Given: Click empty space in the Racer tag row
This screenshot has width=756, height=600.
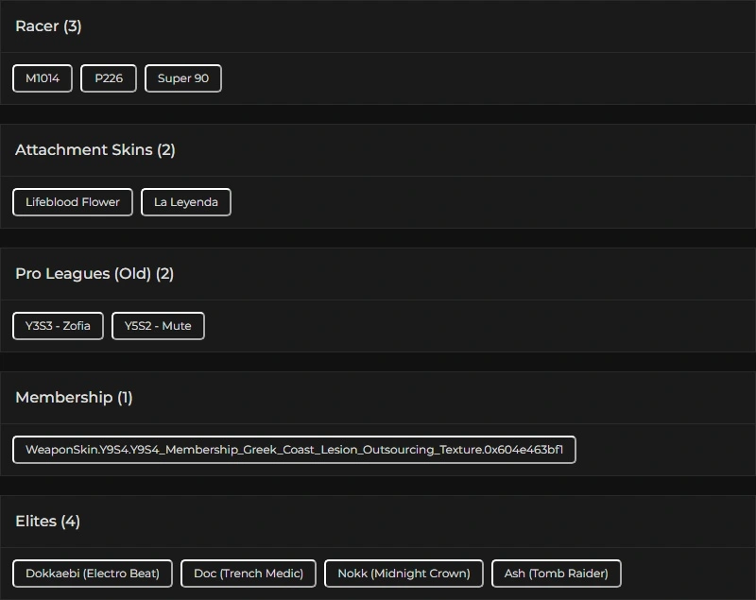Looking at the screenshot, I should tap(472, 78).
